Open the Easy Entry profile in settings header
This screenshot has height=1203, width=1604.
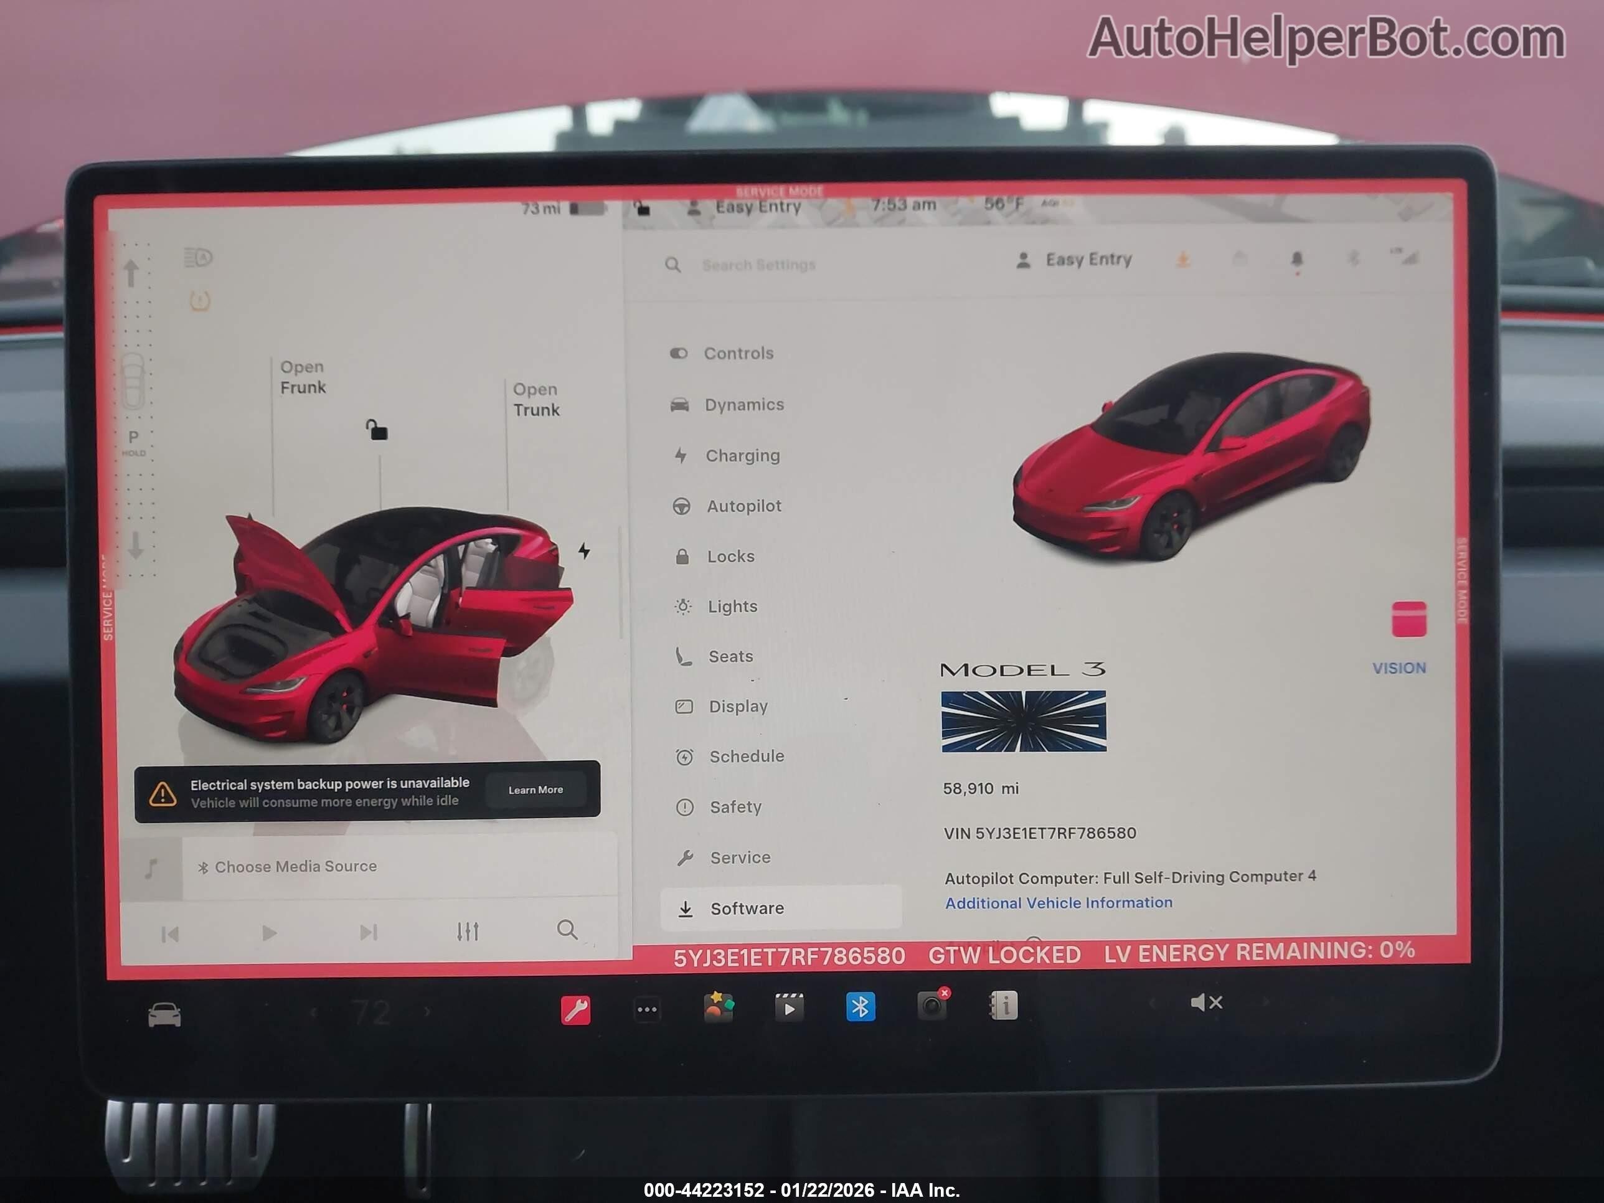click(x=1075, y=260)
